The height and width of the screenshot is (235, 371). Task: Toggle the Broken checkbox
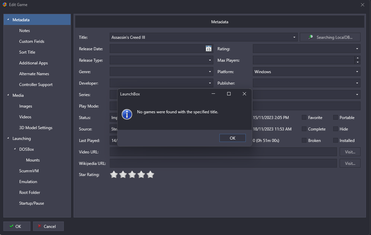click(x=304, y=141)
